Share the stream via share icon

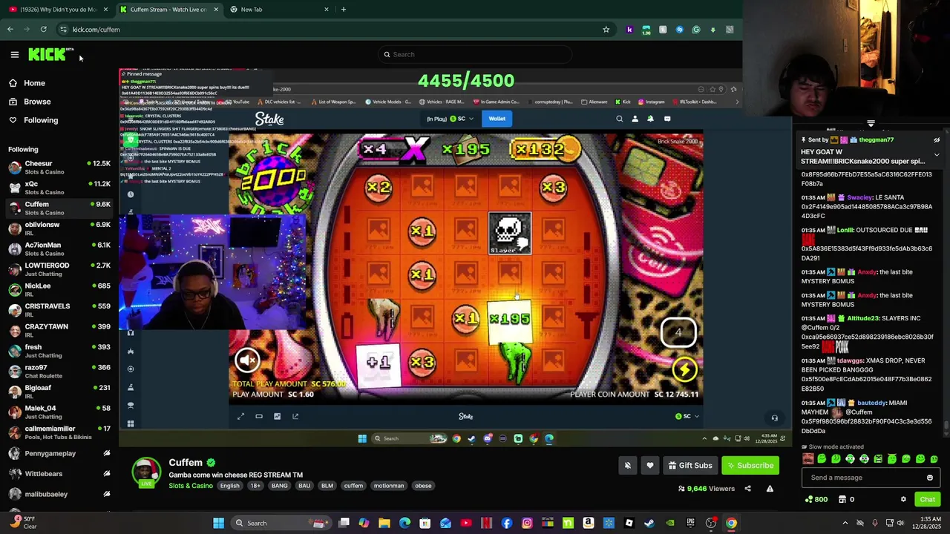[x=747, y=489]
